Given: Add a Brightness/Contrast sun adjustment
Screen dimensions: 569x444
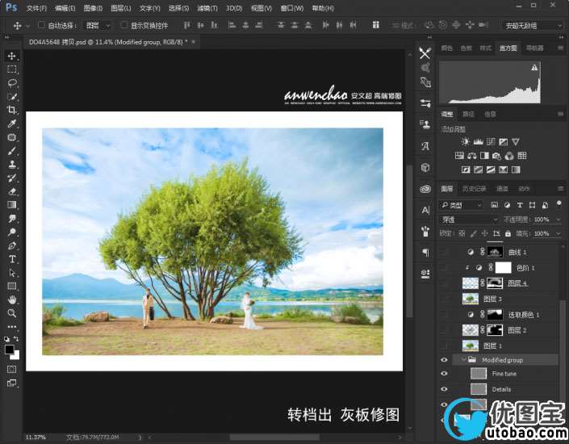Looking at the screenshot, I should point(465,141).
